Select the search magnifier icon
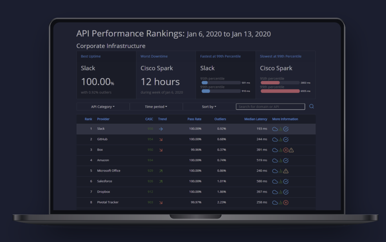This screenshot has width=386, height=242. point(311,106)
